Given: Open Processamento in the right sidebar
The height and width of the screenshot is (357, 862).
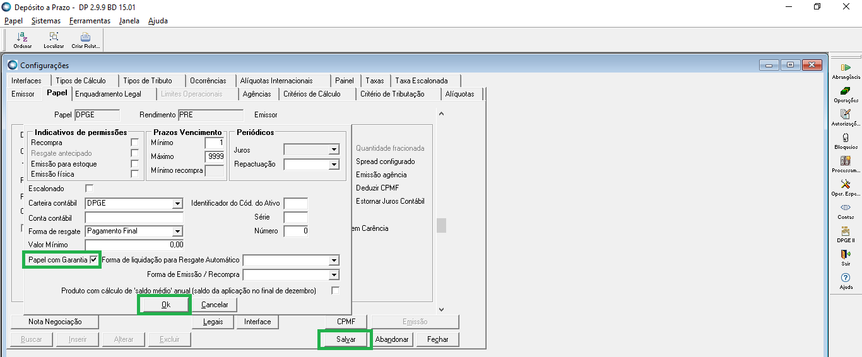Looking at the screenshot, I should [846, 165].
